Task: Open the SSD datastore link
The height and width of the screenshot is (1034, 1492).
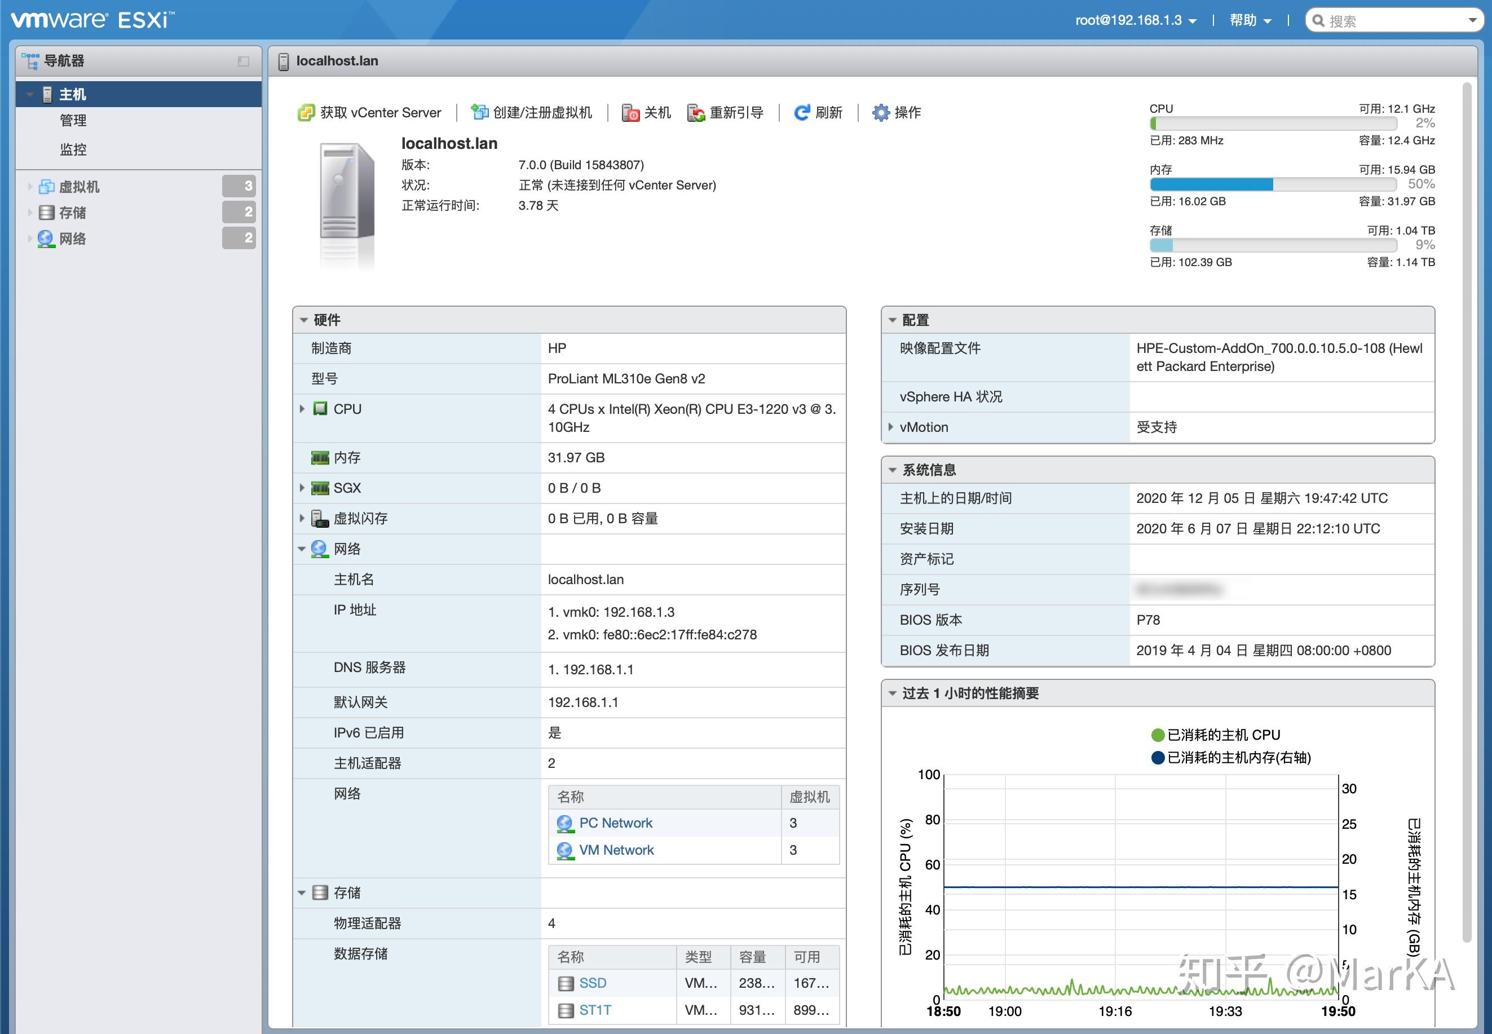Action: [x=593, y=983]
